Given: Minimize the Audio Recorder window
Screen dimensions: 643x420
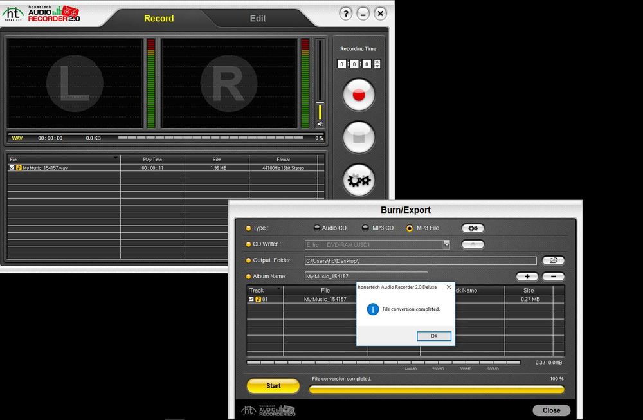Looking at the screenshot, I should [x=363, y=14].
